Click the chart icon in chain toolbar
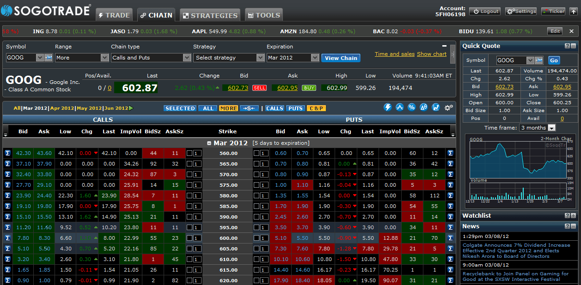 click(x=435, y=107)
